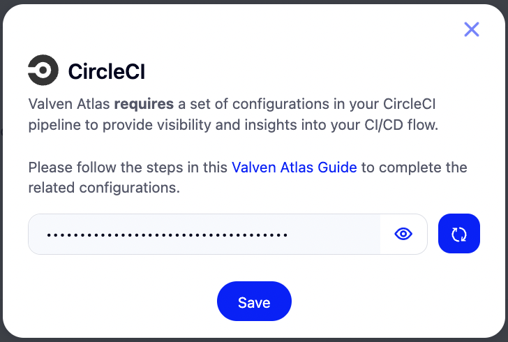Close the CircleCI configuration dialog

(472, 29)
